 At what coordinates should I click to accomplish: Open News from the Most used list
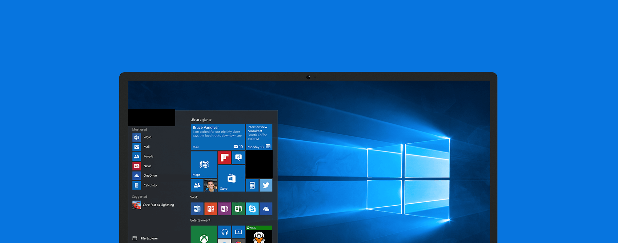click(x=142, y=166)
